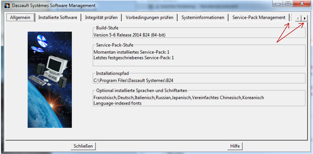Click 'Optional installierte Sprachen und Schriftarten' label

point(142,91)
